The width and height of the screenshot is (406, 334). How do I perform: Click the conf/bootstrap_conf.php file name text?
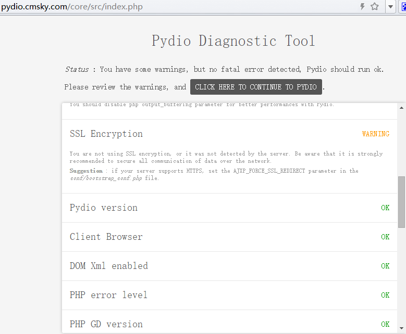click(106, 178)
